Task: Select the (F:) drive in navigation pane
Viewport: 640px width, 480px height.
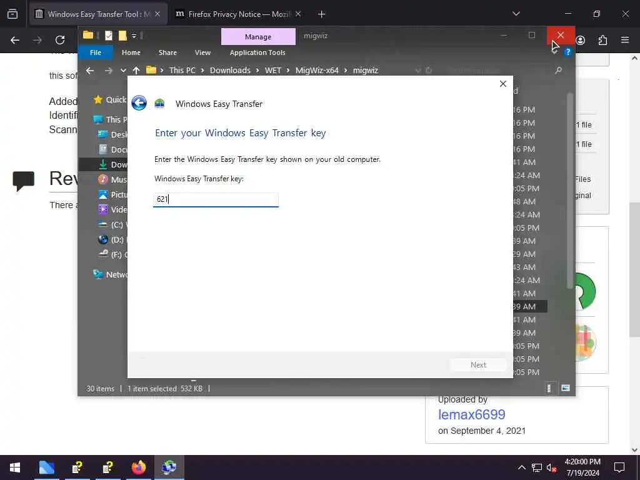Action: [112, 255]
